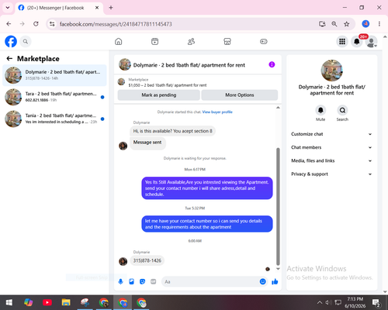
Task: Attach a file image icon
Action: point(131,281)
